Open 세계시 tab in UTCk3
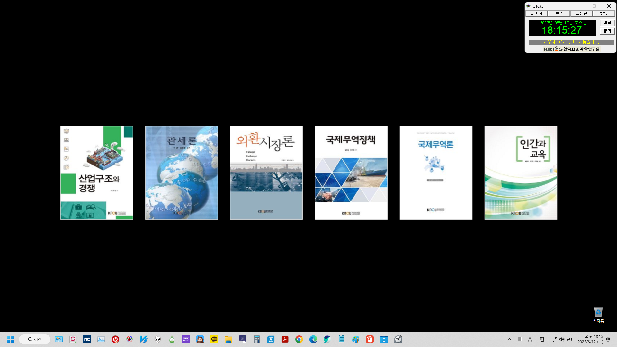The height and width of the screenshot is (347, 617). pyautogui.click(x=536, y=13)
